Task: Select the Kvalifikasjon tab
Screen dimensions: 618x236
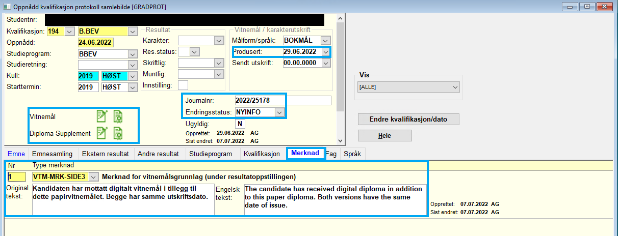Action: point(262,154)
